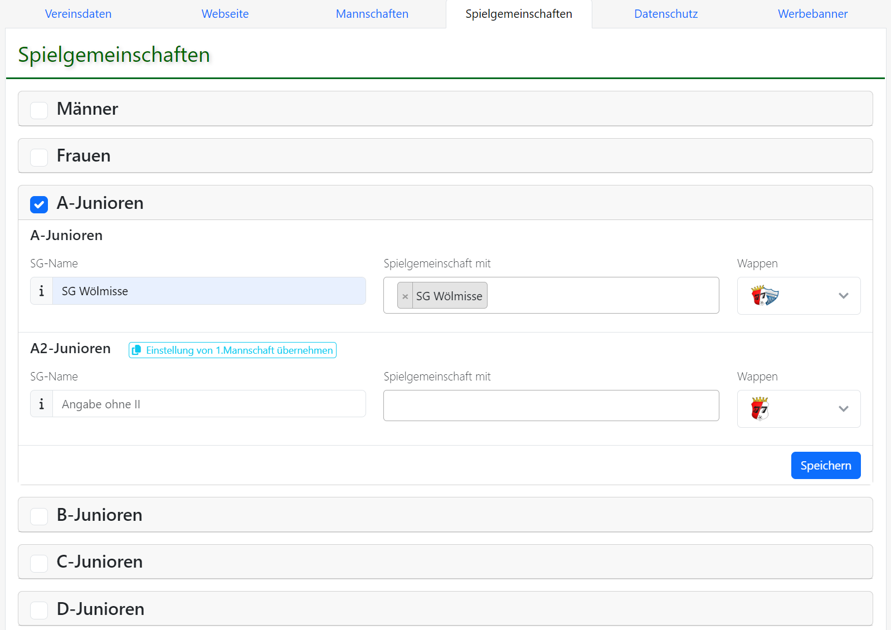
Task: Remove the SG Wölmisse tag via x icon
Action: [405, 296]
